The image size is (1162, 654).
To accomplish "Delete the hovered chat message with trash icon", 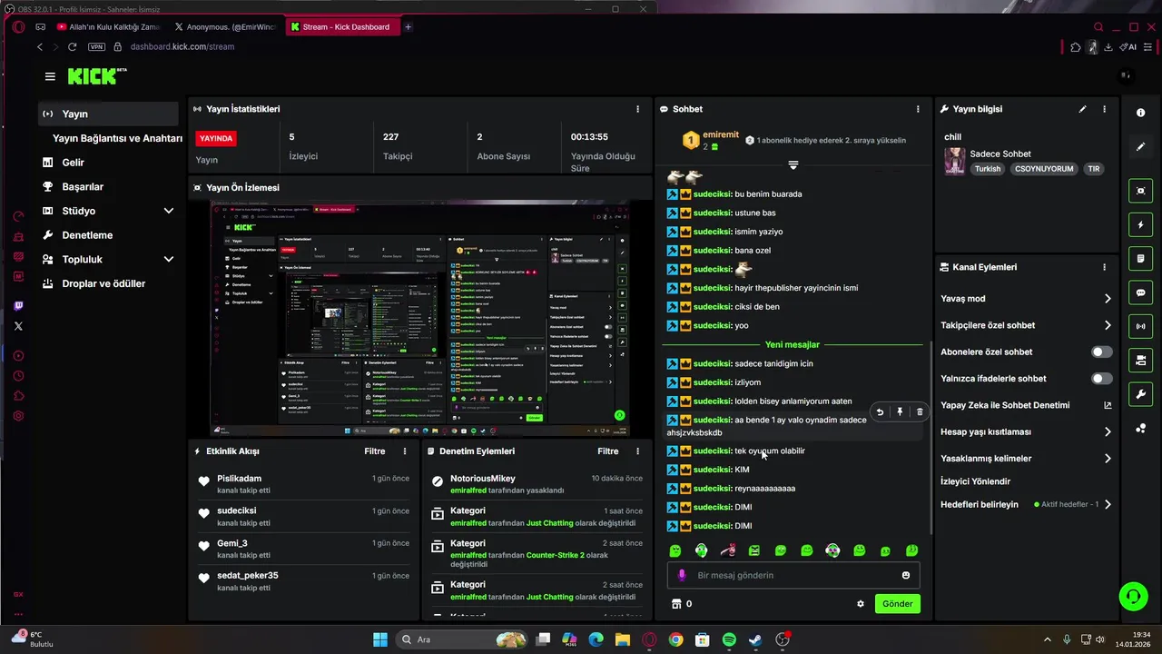I will pos(920,411).
